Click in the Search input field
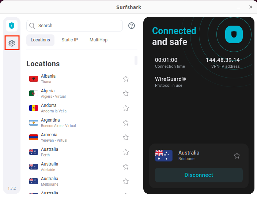This screenshot has width=257, height=197. [x=79, y=26]
